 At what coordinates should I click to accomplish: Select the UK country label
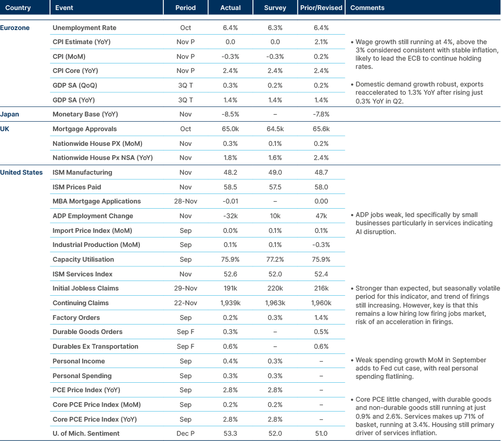point(6,129)
